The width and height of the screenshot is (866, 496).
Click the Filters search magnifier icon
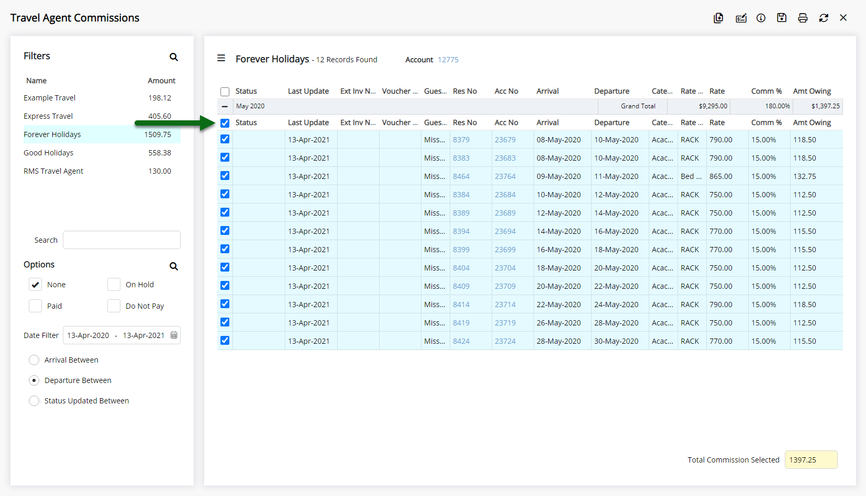click(174, 57)
